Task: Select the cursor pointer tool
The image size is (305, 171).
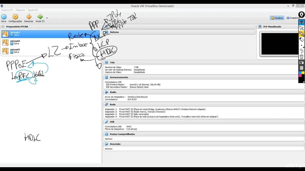Action: click(x=301, y=28)
